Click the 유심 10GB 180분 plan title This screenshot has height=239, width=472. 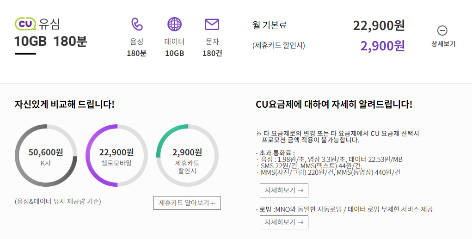tap(50, 33)
